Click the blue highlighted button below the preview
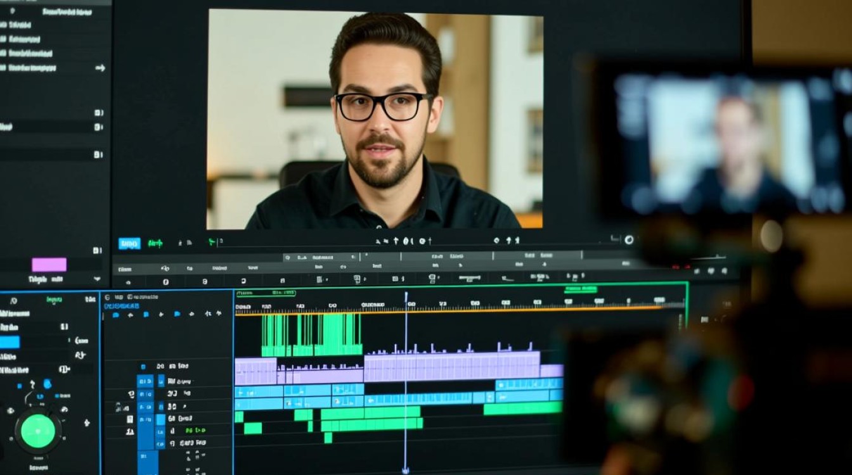 (129, 243)
